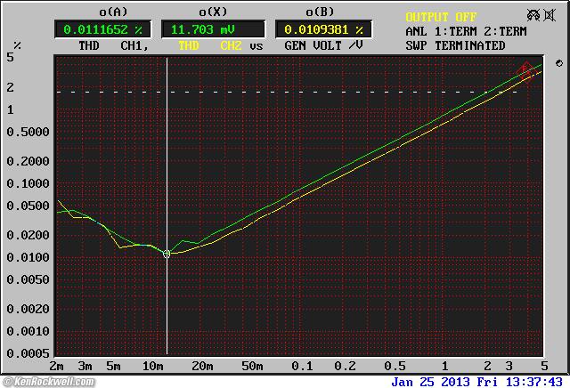The image size is (570, 388).
Task: Click the CH1, trace label
Action: [x=134, y=45]
